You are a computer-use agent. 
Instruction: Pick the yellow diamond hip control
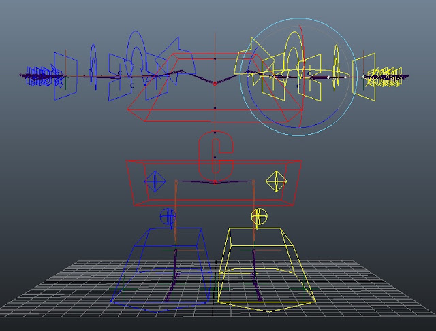(x=276, y=181)
